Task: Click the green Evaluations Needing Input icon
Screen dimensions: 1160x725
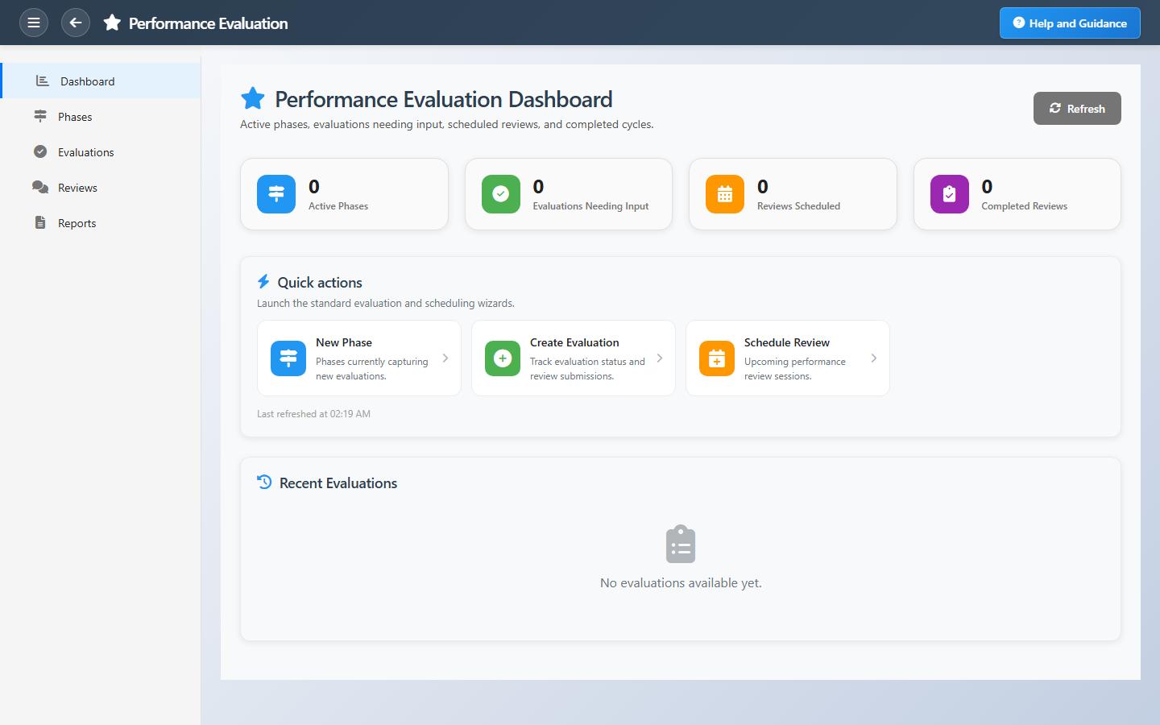Action: tap(500, 194)
